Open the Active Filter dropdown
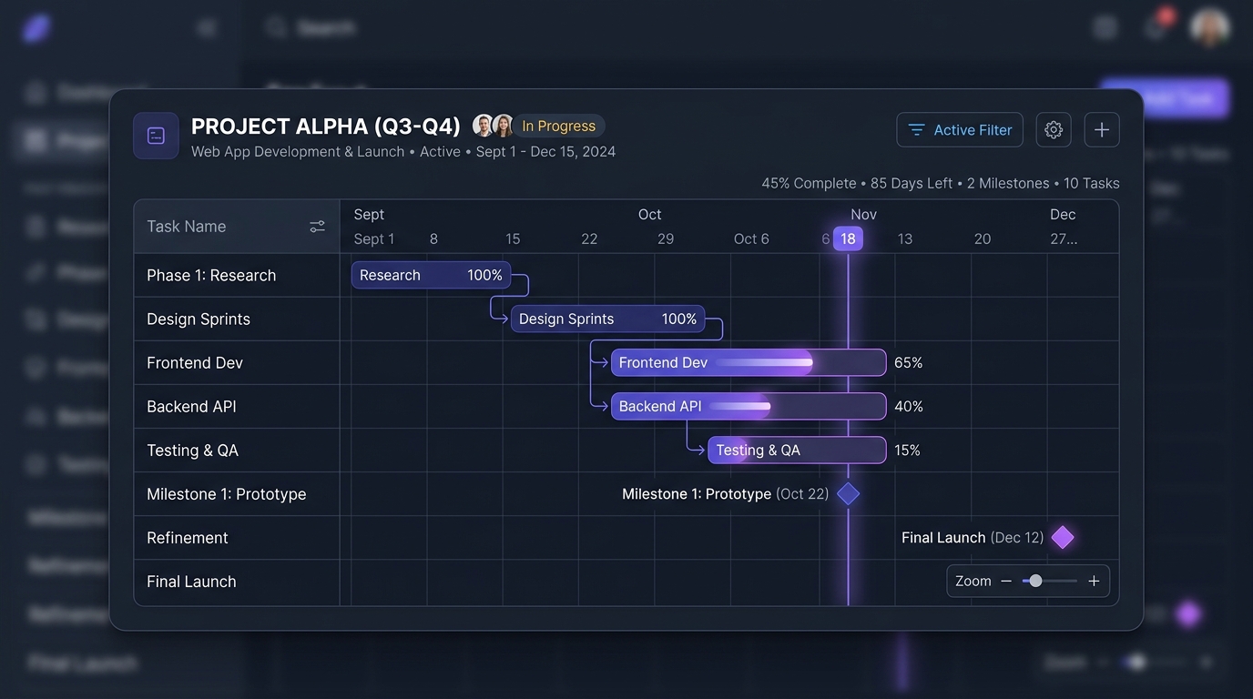This screenshot has height=699, width=1253. coord(960,130)
